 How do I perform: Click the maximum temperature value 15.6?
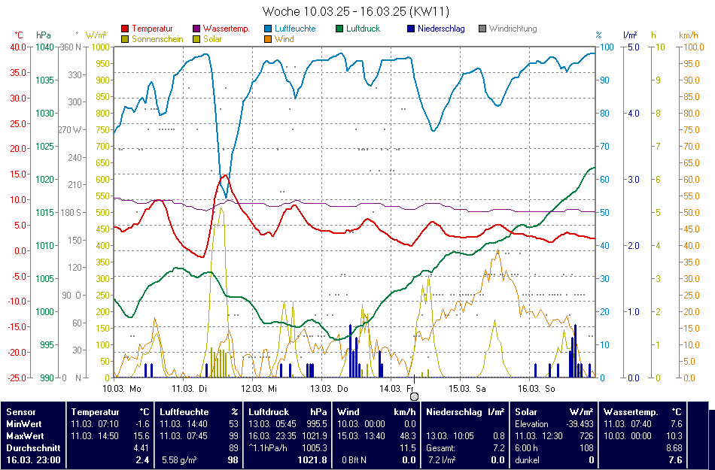(x=141, y=436)
